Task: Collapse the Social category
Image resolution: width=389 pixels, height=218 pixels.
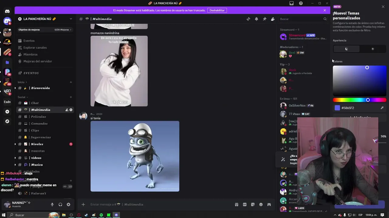Action: point(23,97)
